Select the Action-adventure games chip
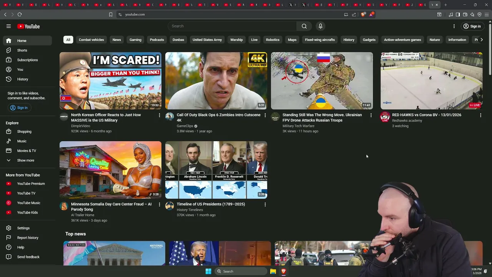492x277 pixels. [x=402, y=40]
